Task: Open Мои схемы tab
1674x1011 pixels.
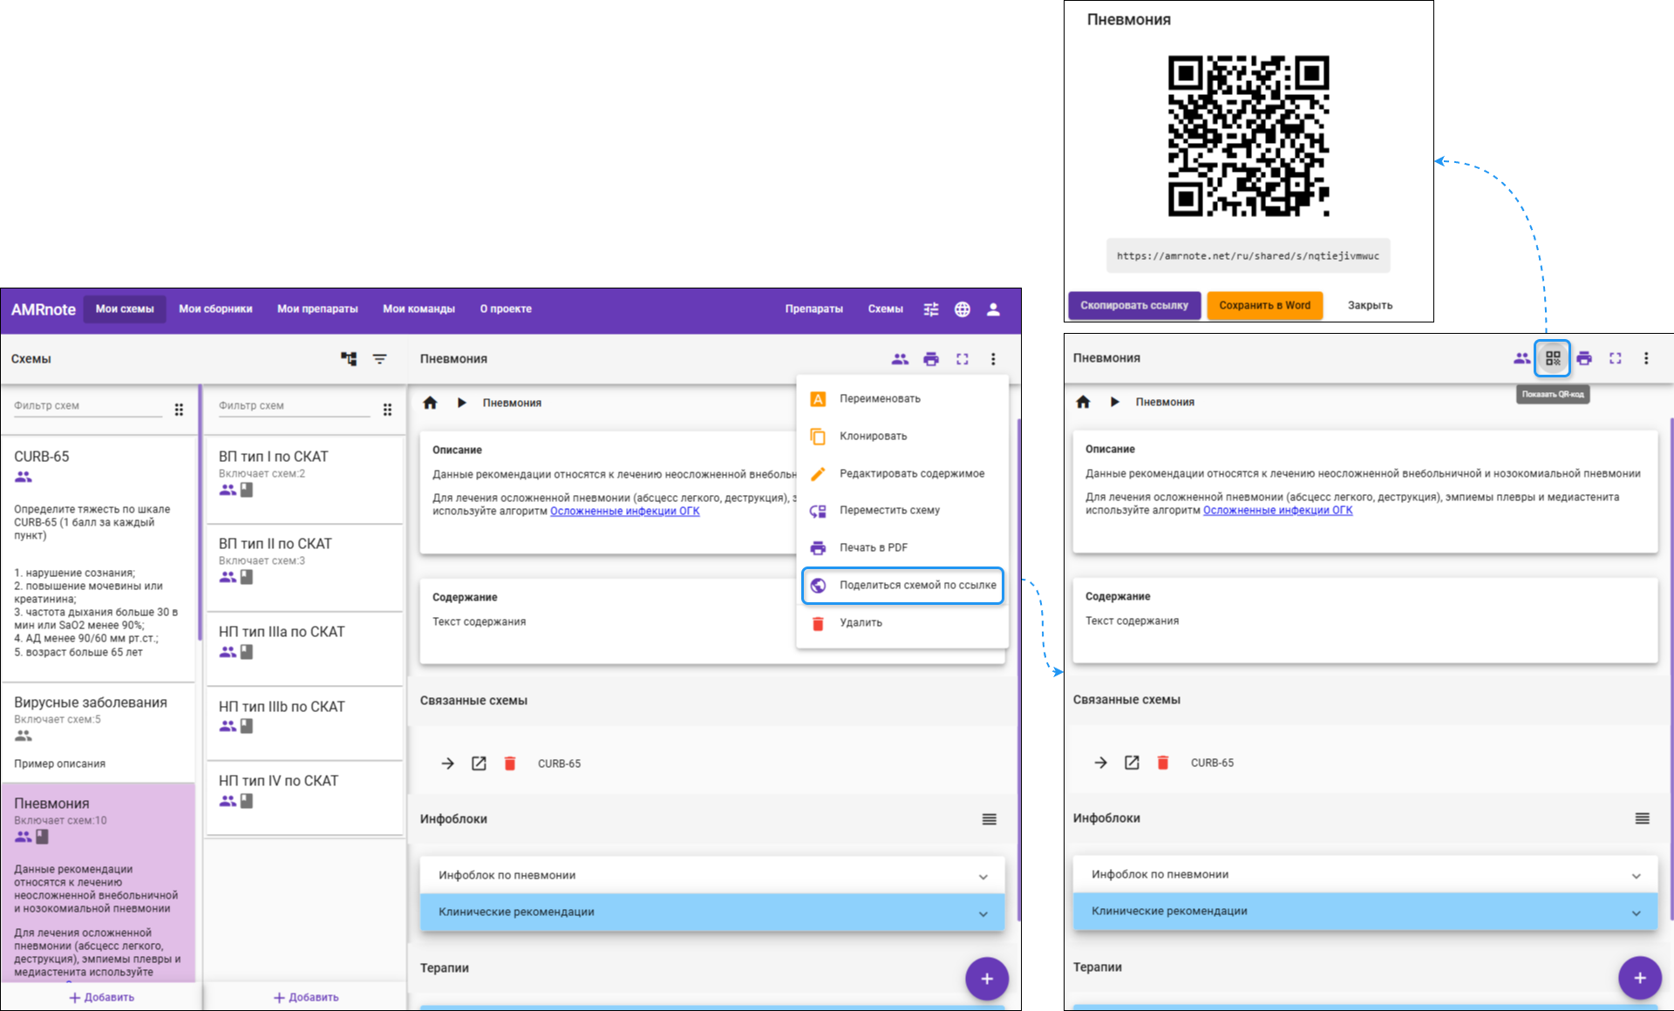Action: (x=125, y=309)
